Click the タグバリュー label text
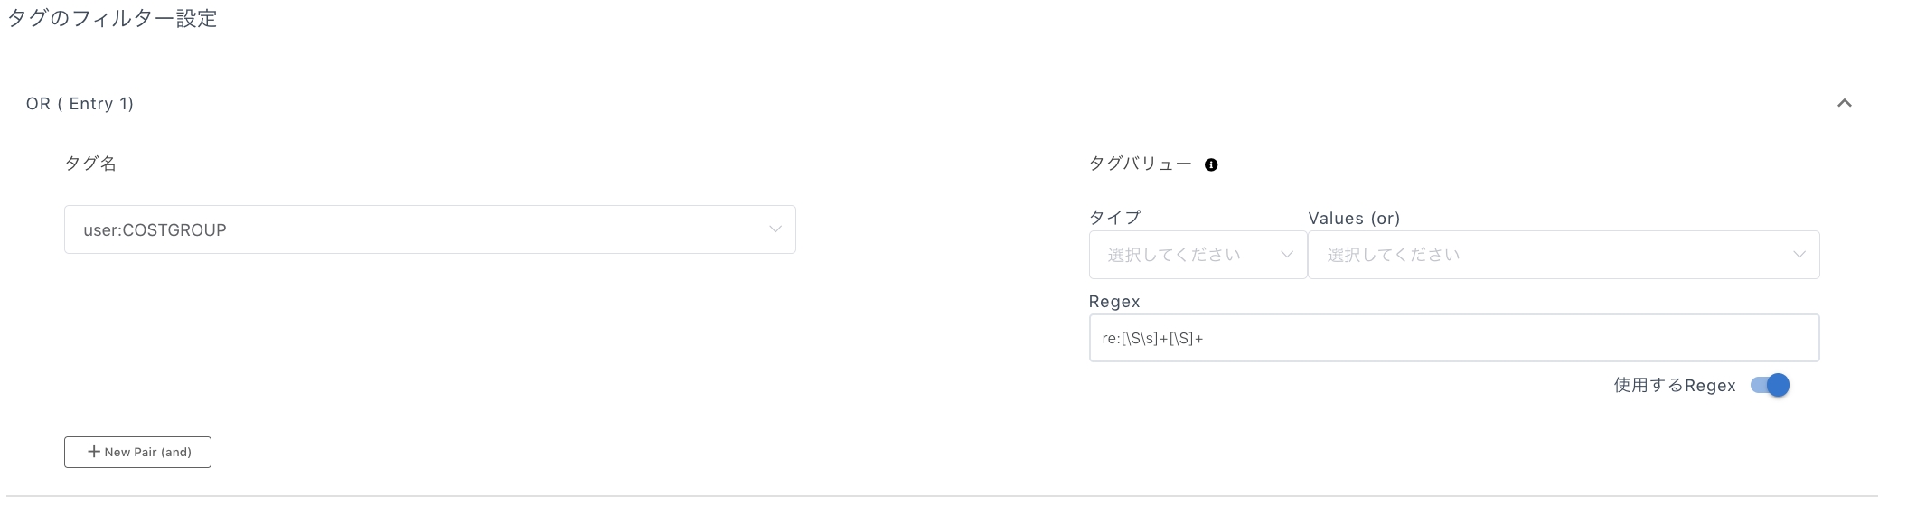Image resolution: width=1907 pixels, height=524 pixels. tap(1141, 164)
